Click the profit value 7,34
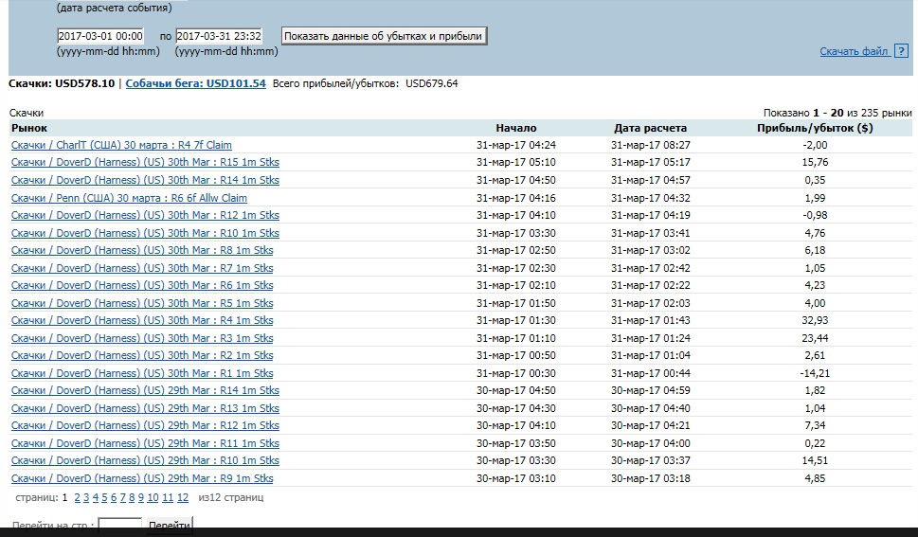 click(x=815, y=426)
